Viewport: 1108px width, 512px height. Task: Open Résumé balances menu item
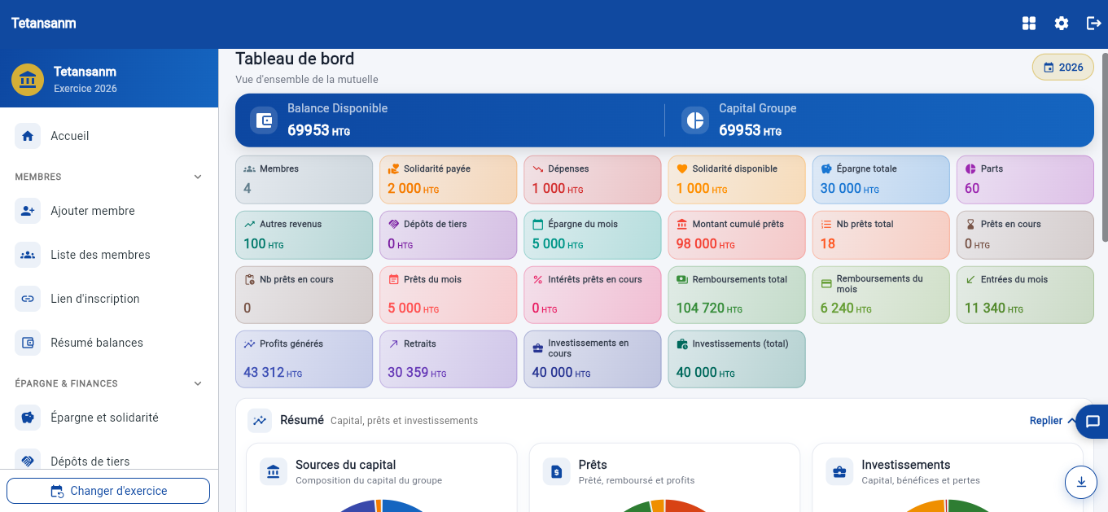[109, 343]
